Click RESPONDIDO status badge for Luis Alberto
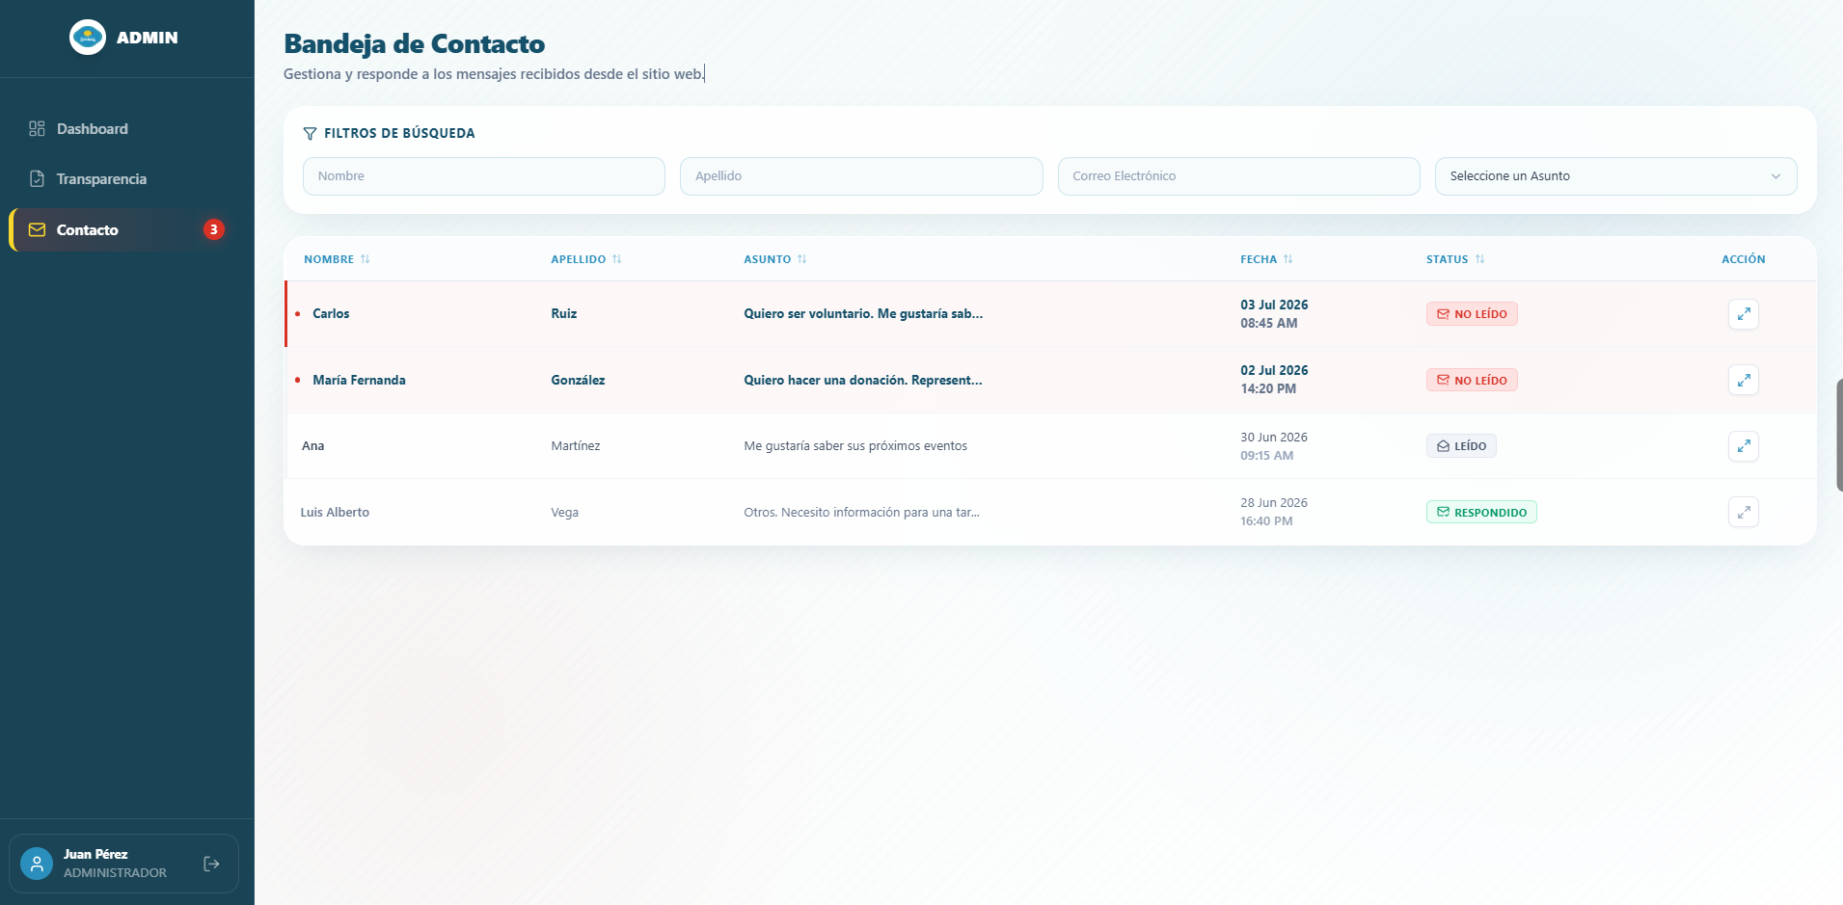The height and width of the screenshot is (905, 1843). (x=1481, y=512)
